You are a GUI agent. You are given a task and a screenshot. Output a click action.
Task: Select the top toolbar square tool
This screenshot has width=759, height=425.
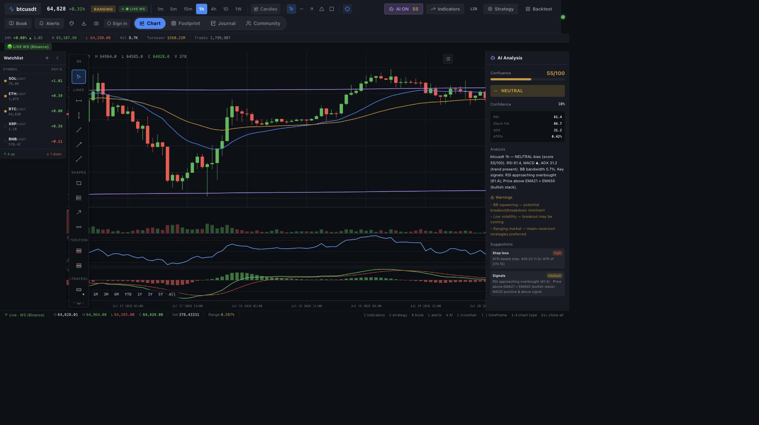(x=332, y=9)
